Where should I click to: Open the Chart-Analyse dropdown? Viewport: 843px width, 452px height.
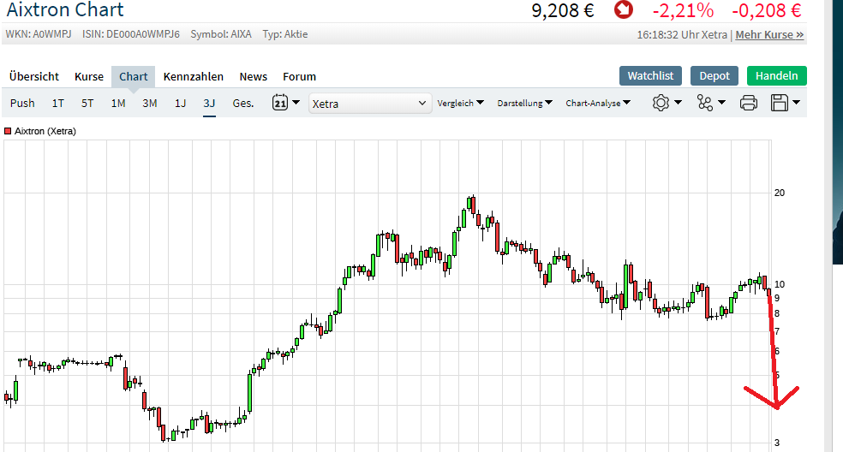598,103
